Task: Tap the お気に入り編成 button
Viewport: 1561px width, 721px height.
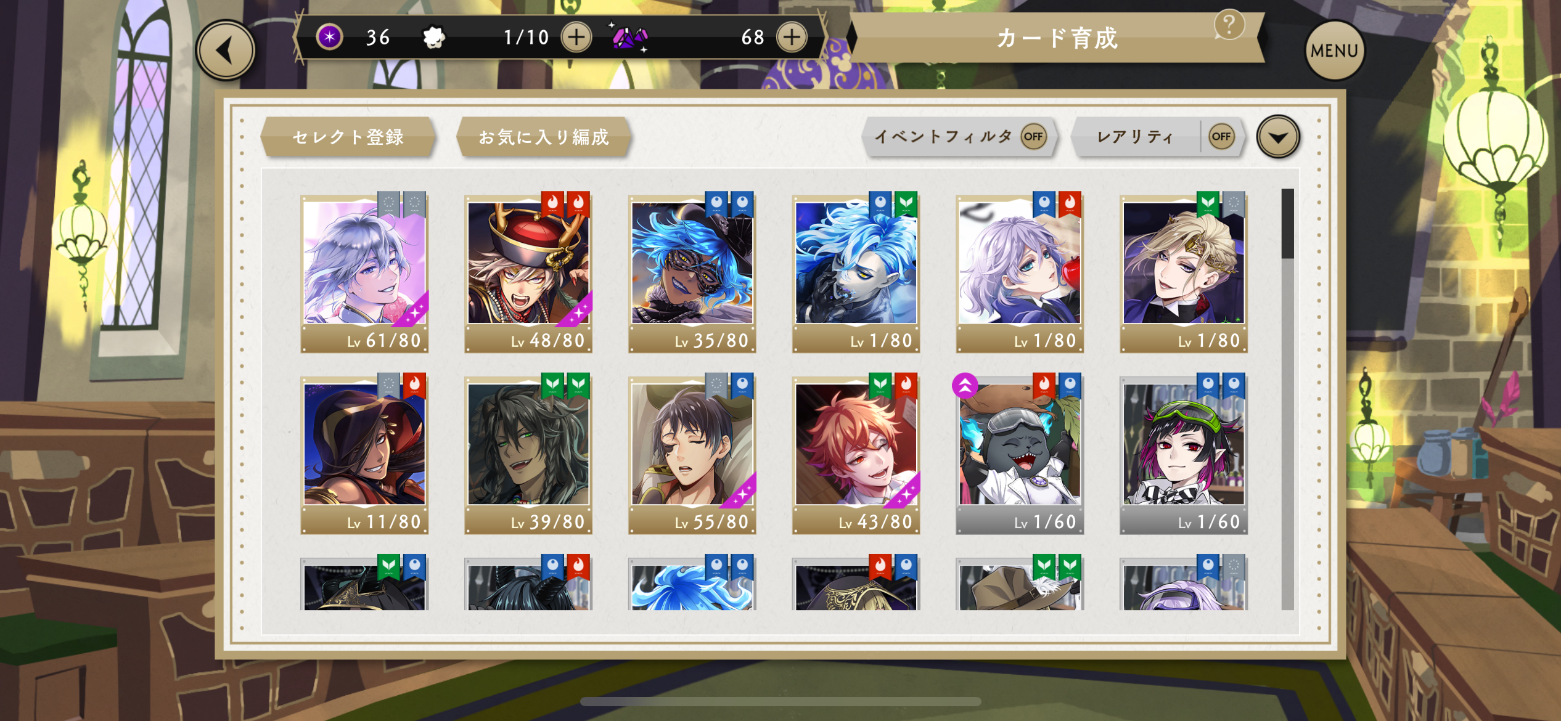Action: coord(544,137)
